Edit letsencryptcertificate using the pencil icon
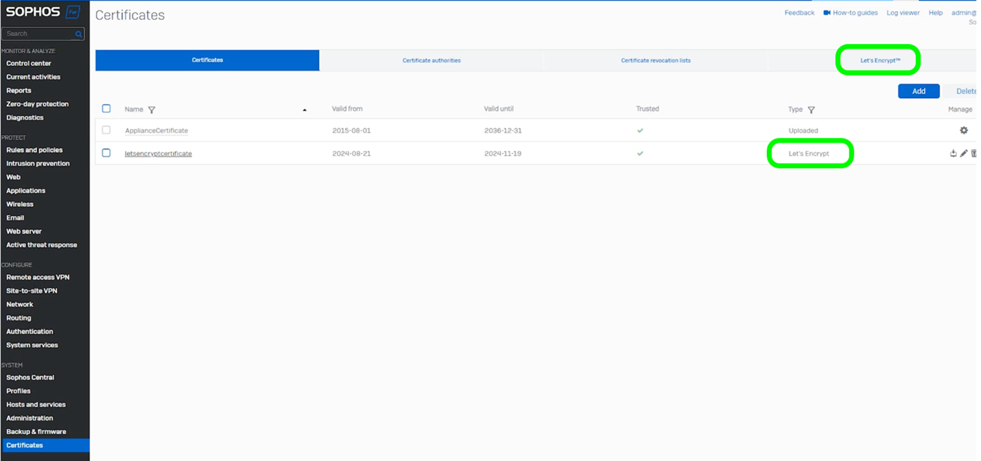 click(963, 153)
